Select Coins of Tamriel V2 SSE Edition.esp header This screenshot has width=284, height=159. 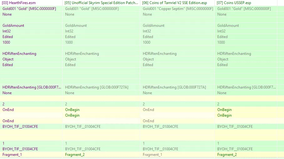pos(177,3)
